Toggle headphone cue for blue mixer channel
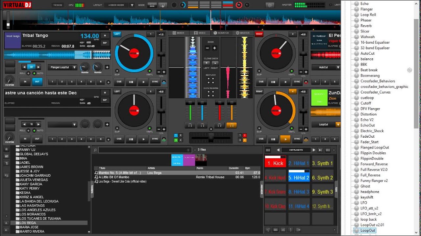This screenshot has width=421, height=236. (202, 125)
